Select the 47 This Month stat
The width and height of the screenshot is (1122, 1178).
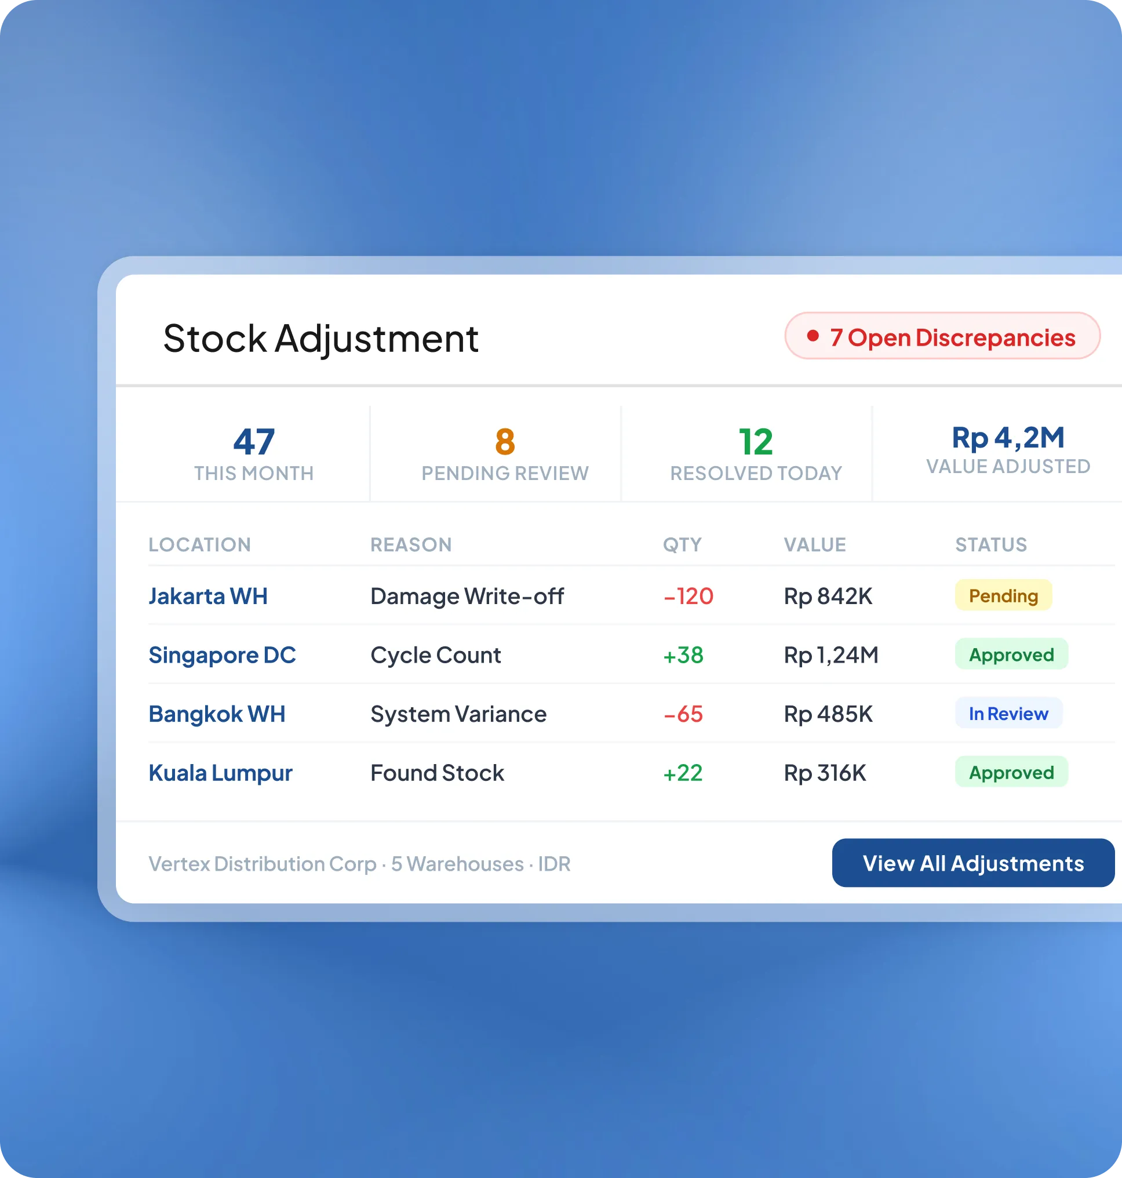(x=254, y=453)
